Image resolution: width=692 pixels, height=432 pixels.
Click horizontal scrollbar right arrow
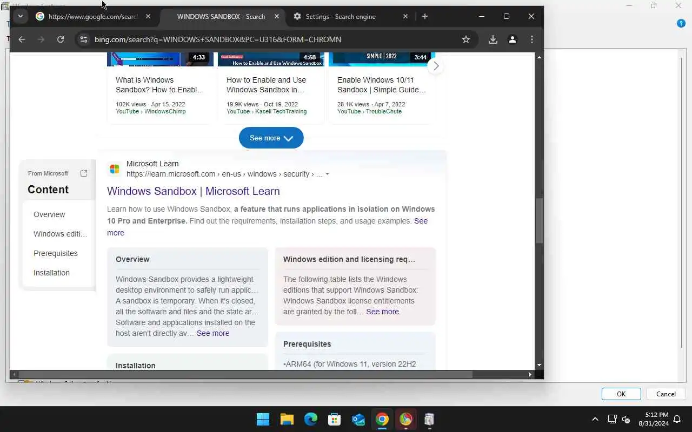click(x=530, y=374)
